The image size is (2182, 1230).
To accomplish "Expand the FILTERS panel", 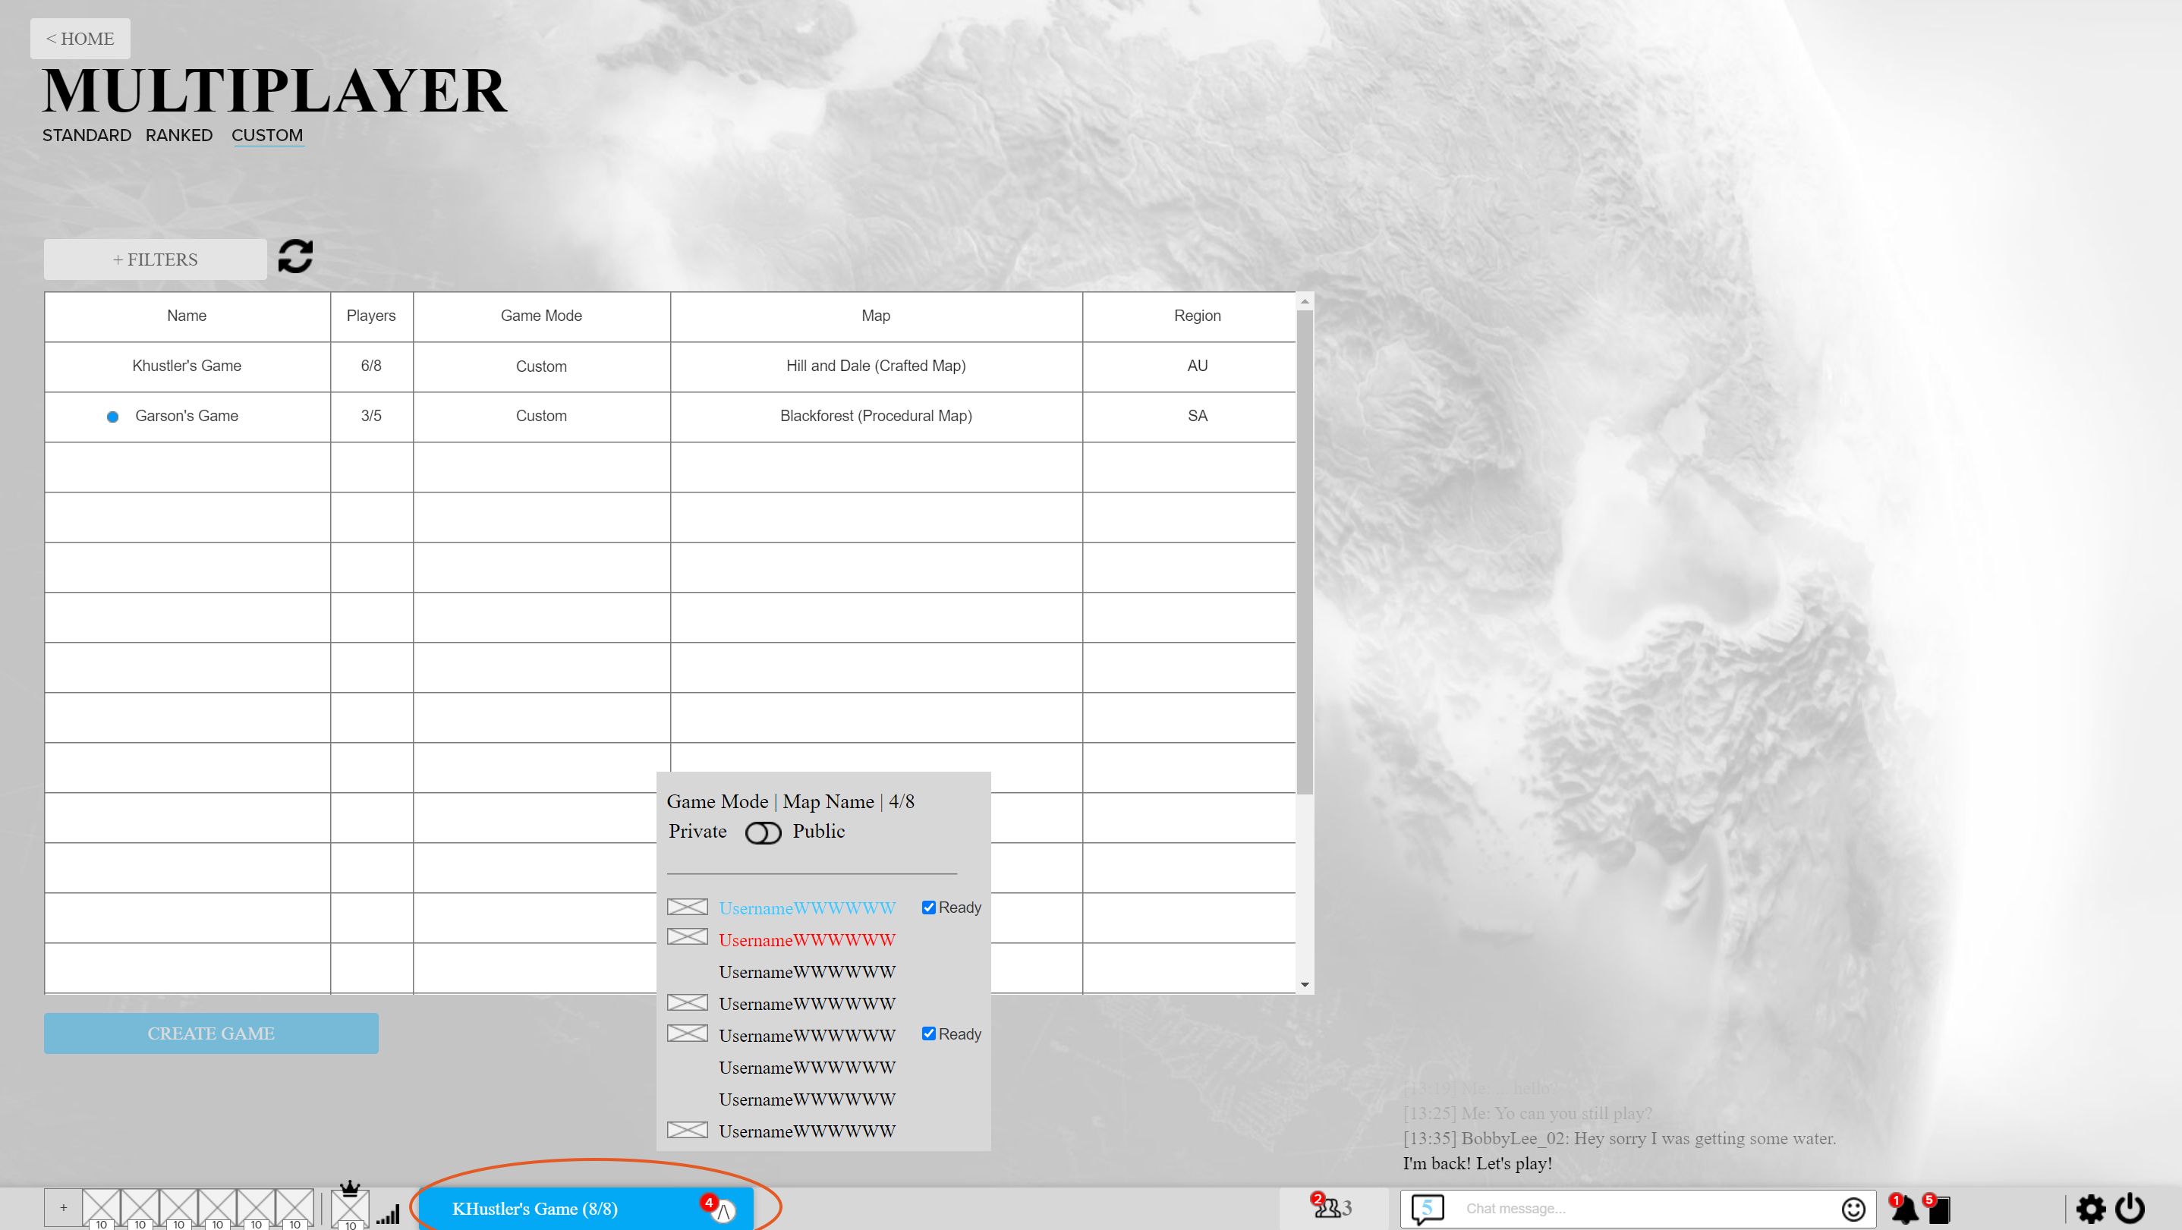I will coord(154,260).
